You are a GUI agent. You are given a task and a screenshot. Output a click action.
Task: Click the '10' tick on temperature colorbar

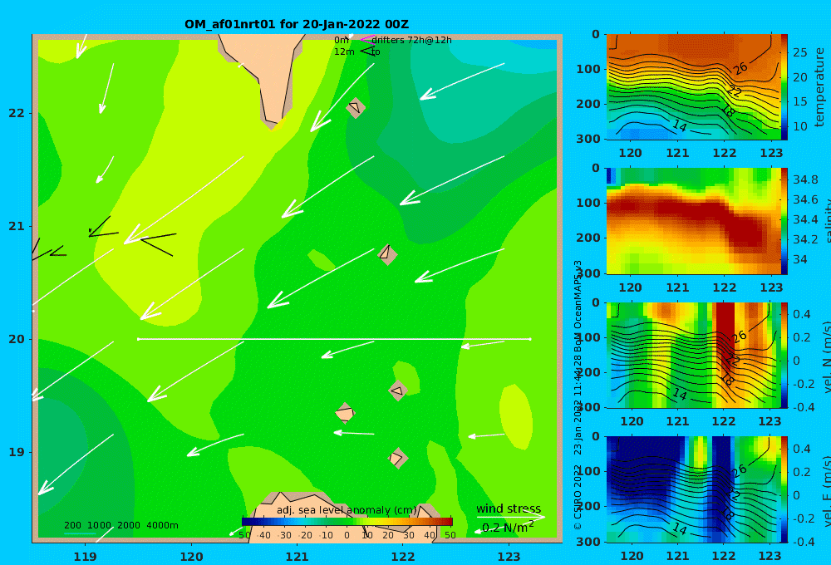(799, 126)
